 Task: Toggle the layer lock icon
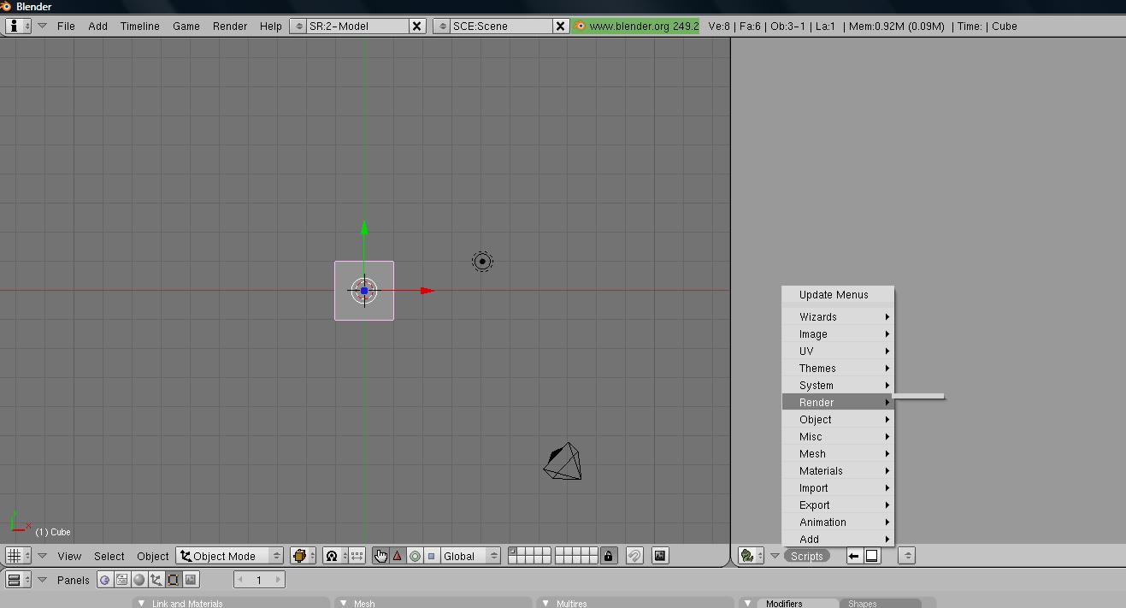click(608, 556)
